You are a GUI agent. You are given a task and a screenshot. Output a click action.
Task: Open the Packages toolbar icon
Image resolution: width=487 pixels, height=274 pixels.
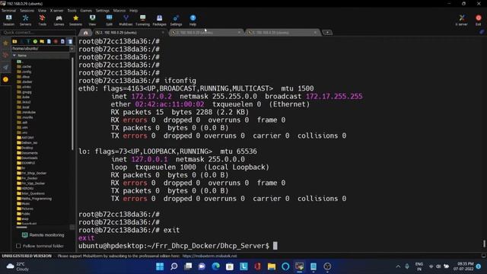click(159, 21)
